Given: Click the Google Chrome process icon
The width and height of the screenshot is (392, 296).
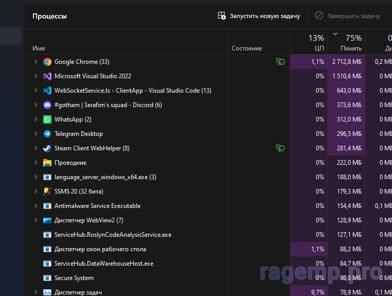Looking at the screenshot, I should tap(47, 62).
